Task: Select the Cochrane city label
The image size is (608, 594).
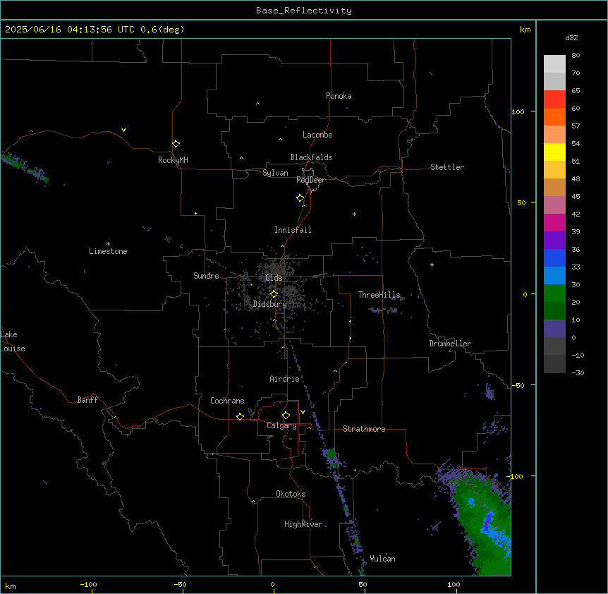Action: [227, 401]
